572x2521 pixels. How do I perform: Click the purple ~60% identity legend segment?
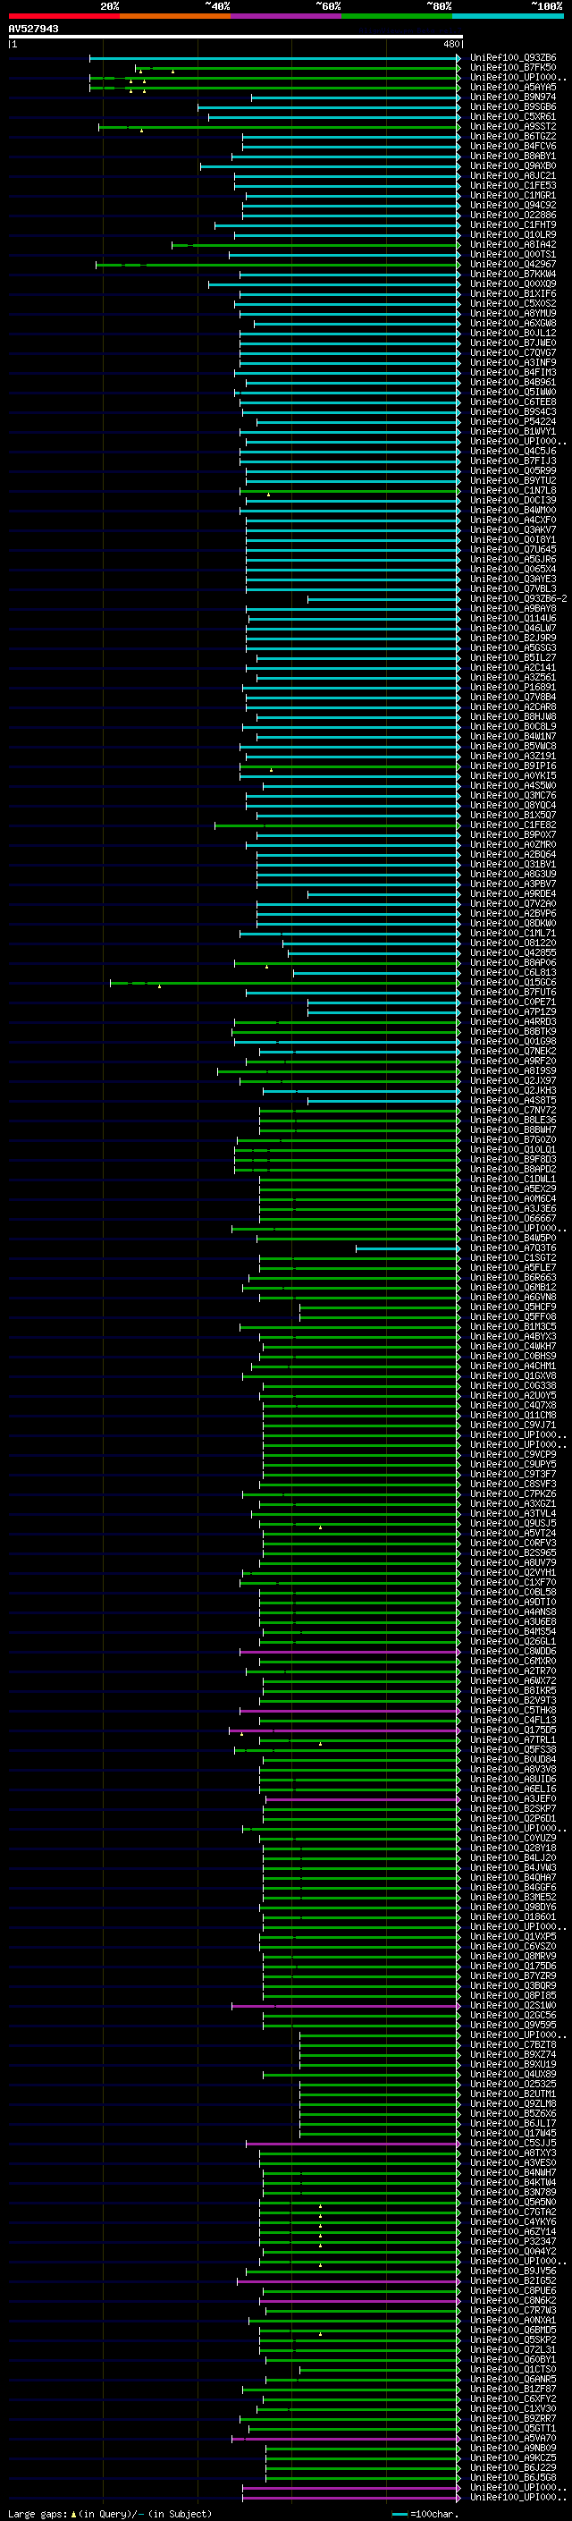coord(287,16)
